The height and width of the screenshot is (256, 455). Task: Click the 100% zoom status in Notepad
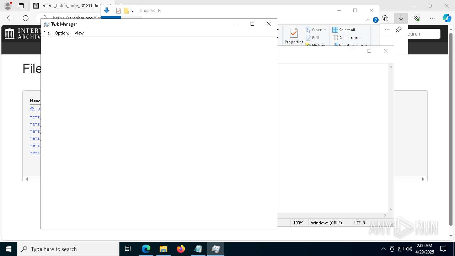tap(298, 223)
